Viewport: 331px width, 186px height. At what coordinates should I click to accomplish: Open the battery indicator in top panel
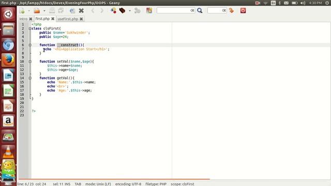[294, 3]
